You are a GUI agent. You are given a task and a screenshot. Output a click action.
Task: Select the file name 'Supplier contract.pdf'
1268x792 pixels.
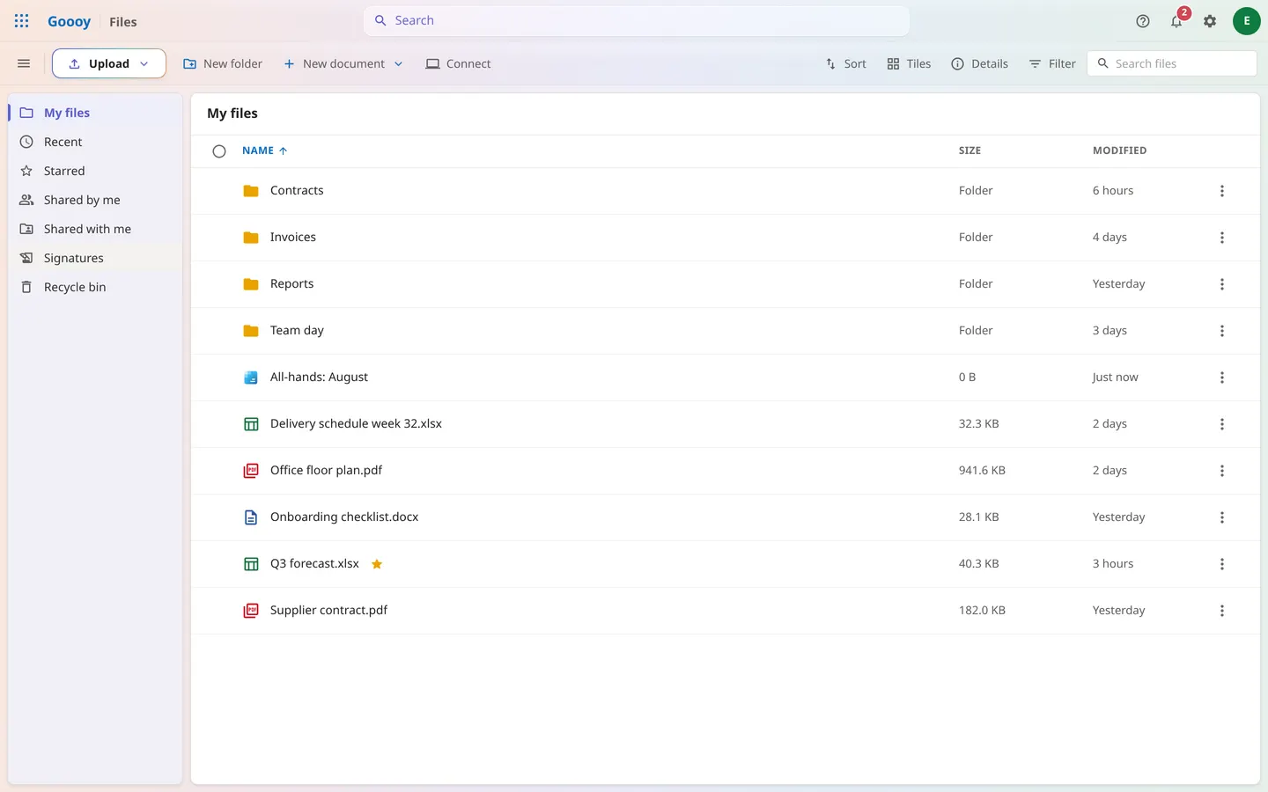(x=328, y=611)
